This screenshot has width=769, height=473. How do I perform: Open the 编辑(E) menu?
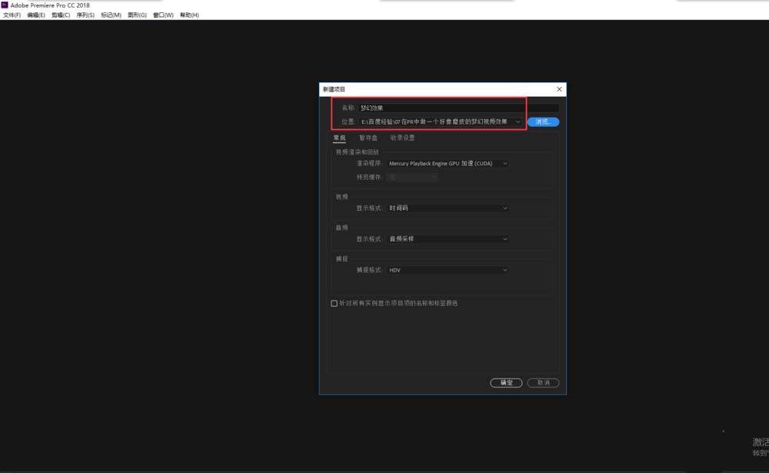click(36, 15)
